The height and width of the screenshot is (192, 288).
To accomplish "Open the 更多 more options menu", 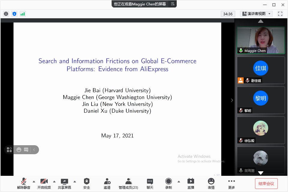I will point(231,183).
